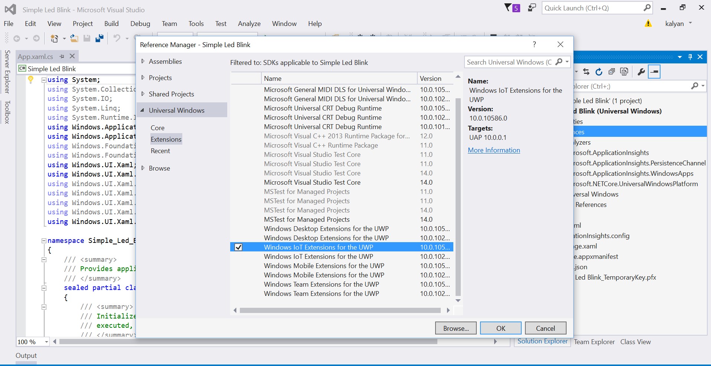Image resolution: width=711 pixels, height=366 pixels.
Task: Collapse the namespace Simple_Led code block
Action: coord(44,241)
